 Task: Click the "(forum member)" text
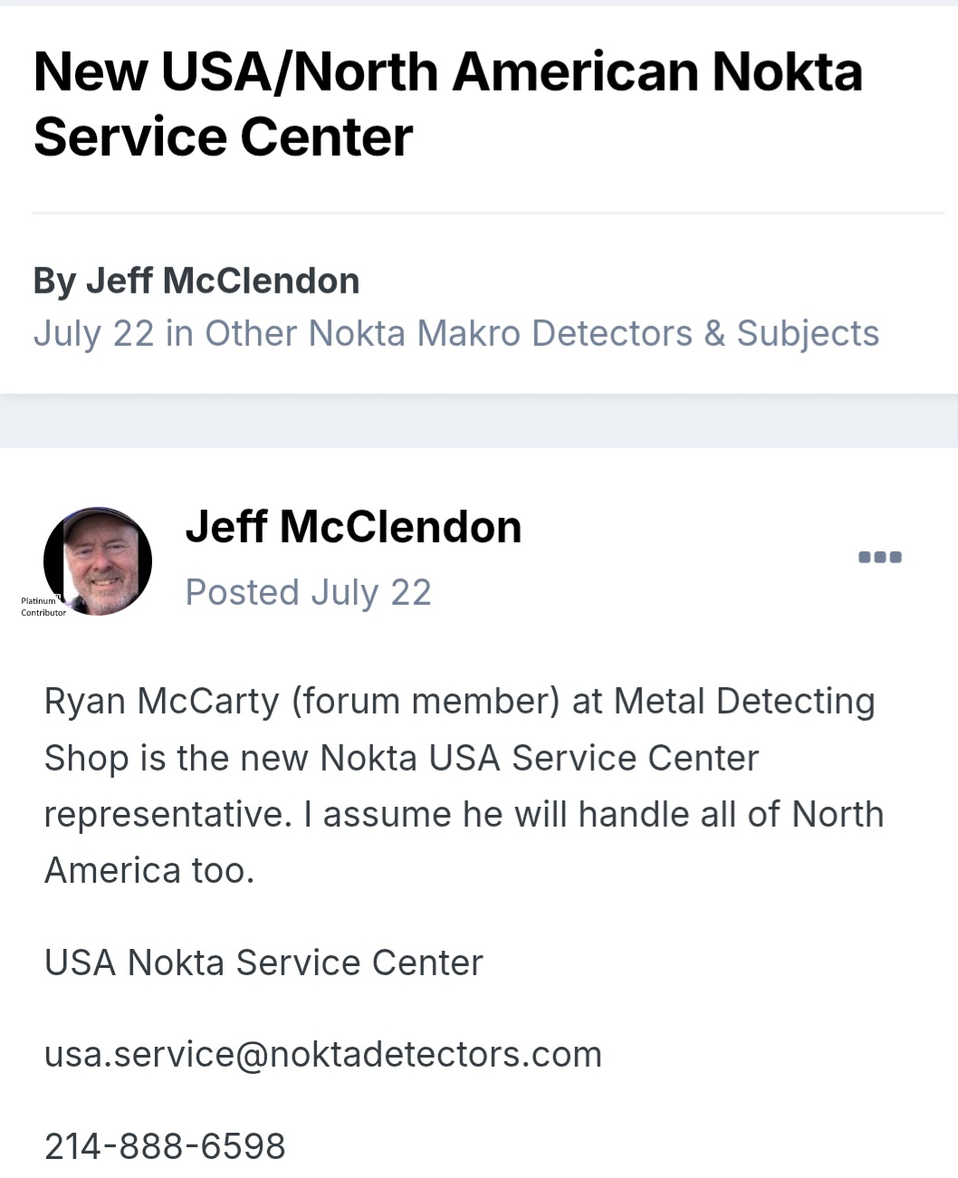pos(426,702)
